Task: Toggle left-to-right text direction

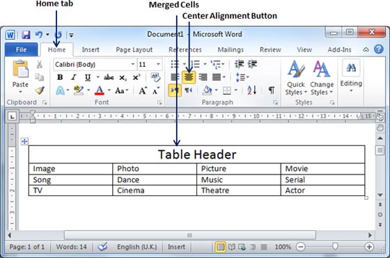Action: (x=175, y=90)
